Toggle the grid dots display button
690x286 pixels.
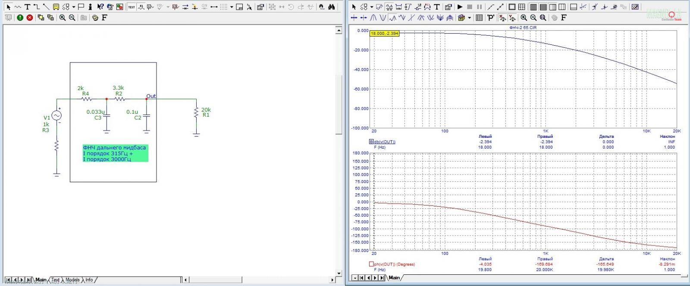[223, 7]
